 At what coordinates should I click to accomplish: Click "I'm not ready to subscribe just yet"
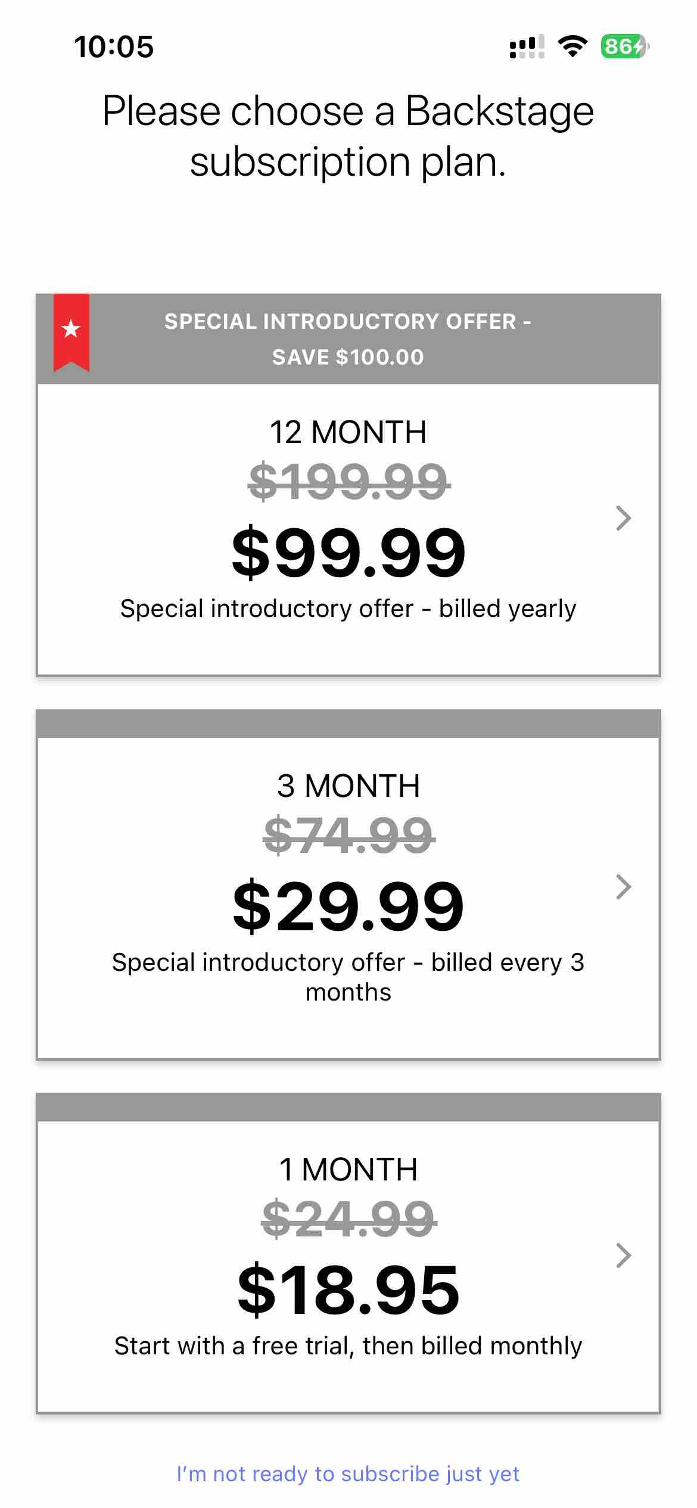(x=348, y=1473)
